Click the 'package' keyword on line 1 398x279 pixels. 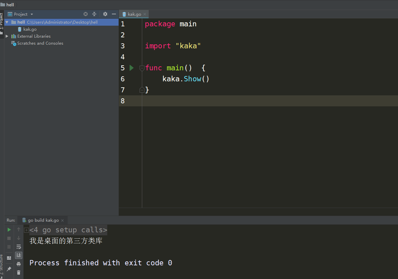click(160, 24)
